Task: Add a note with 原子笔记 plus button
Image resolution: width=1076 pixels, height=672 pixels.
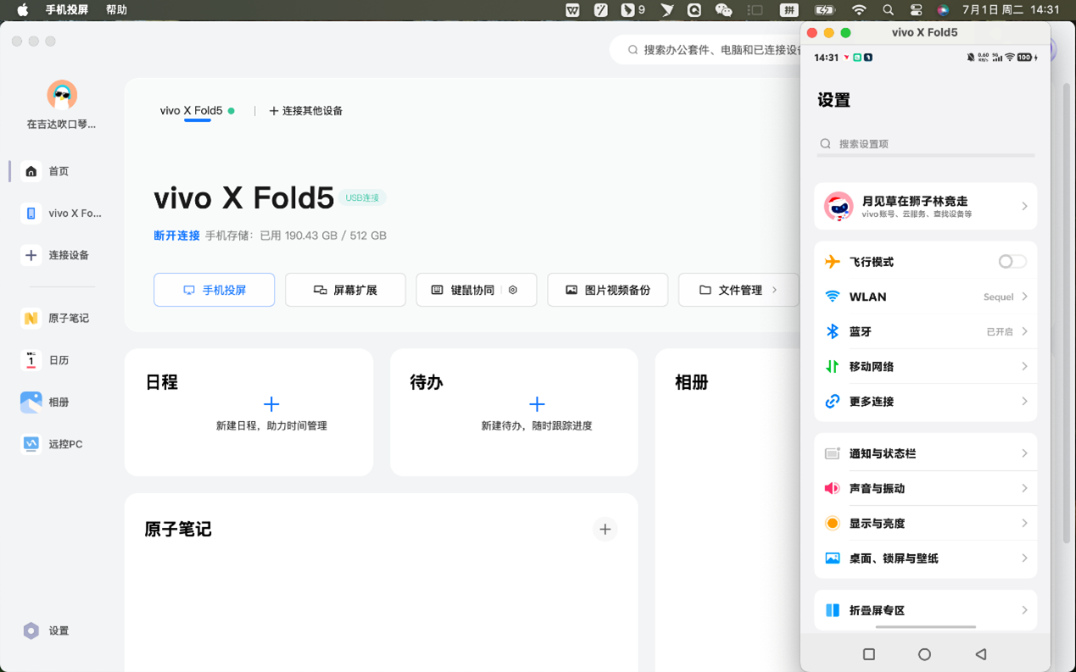Action: 605,530
